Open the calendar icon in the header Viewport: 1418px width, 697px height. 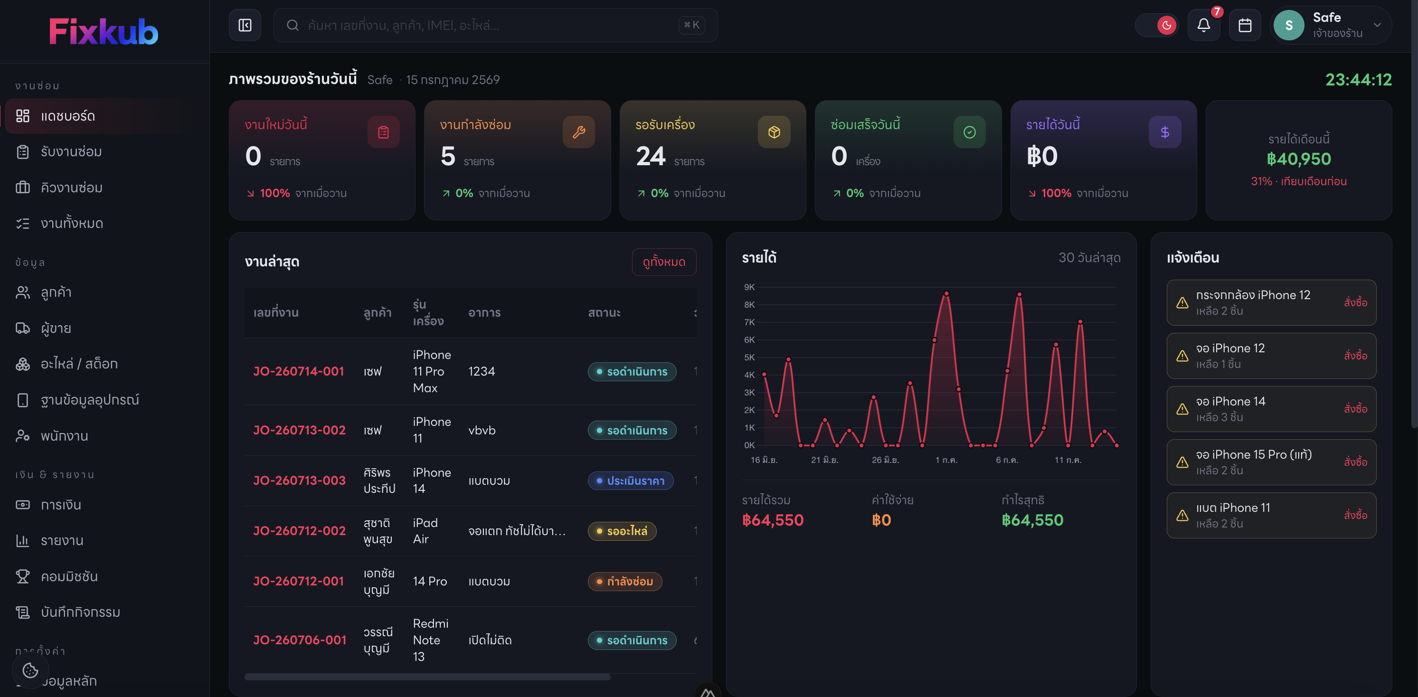click(1245, 25)
